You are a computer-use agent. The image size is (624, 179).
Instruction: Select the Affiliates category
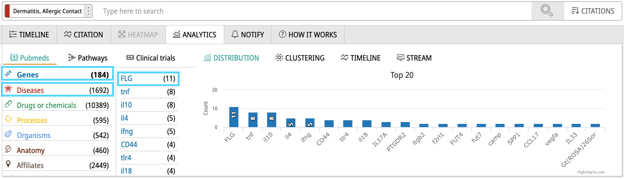(x=57, y=165)
